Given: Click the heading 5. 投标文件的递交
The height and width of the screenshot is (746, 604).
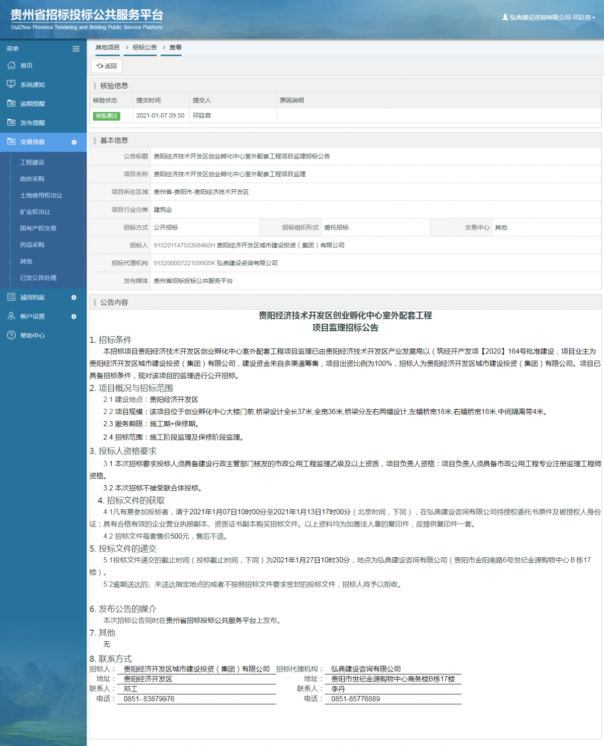Looking at the screenshot, I should click(x=123, y=549).
